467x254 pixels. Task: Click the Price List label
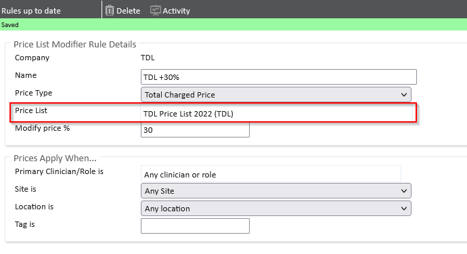(31, 110)
